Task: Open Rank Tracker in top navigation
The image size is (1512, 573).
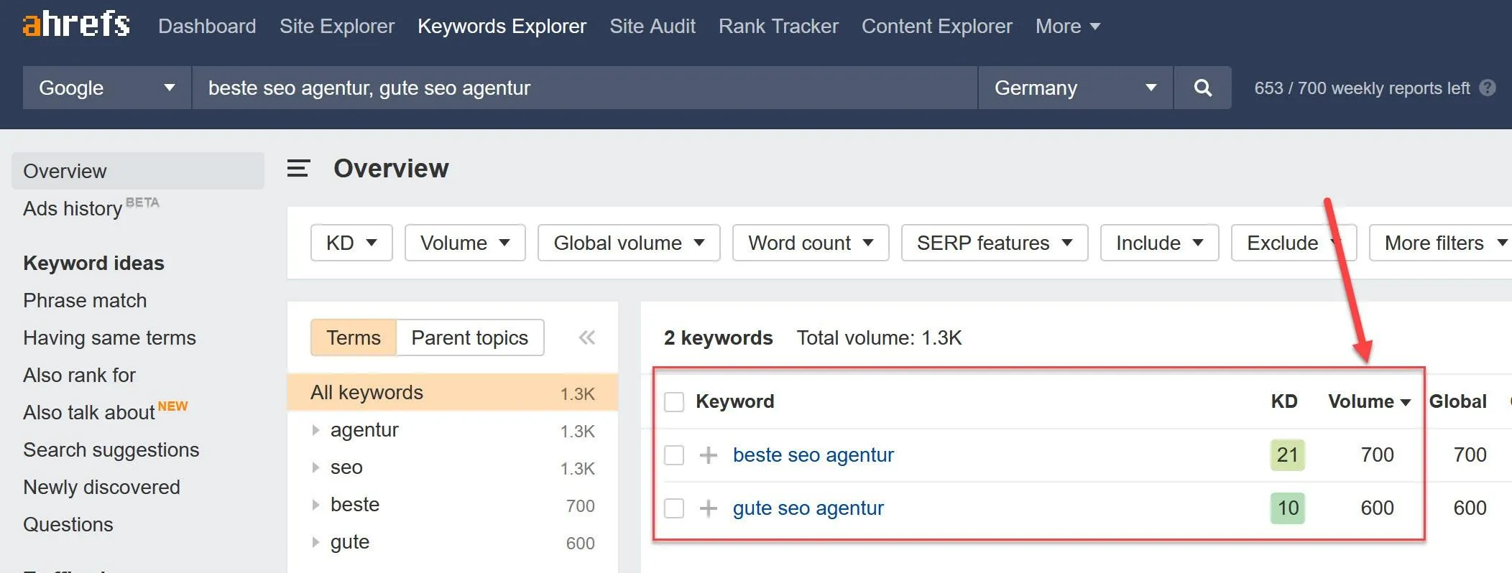Action: pos(778,26)
